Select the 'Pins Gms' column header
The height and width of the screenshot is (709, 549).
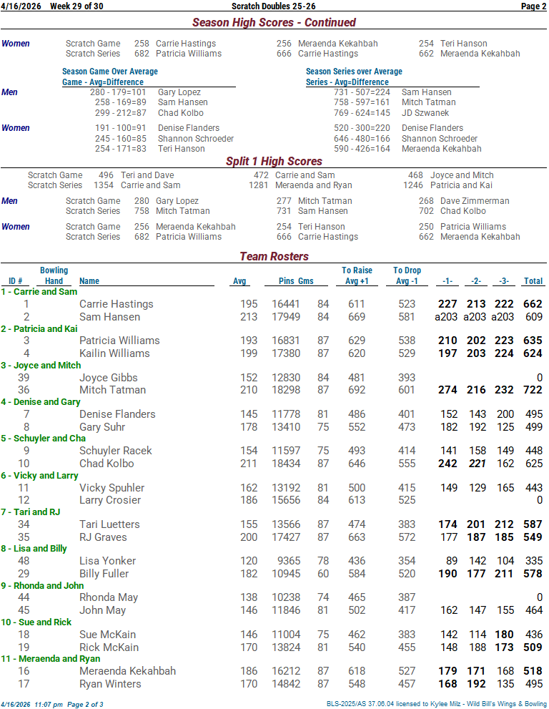(296, 281)
